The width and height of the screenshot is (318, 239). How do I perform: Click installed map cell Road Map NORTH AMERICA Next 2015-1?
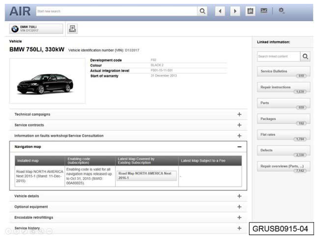pyautogui.click(x=40, y=176)
